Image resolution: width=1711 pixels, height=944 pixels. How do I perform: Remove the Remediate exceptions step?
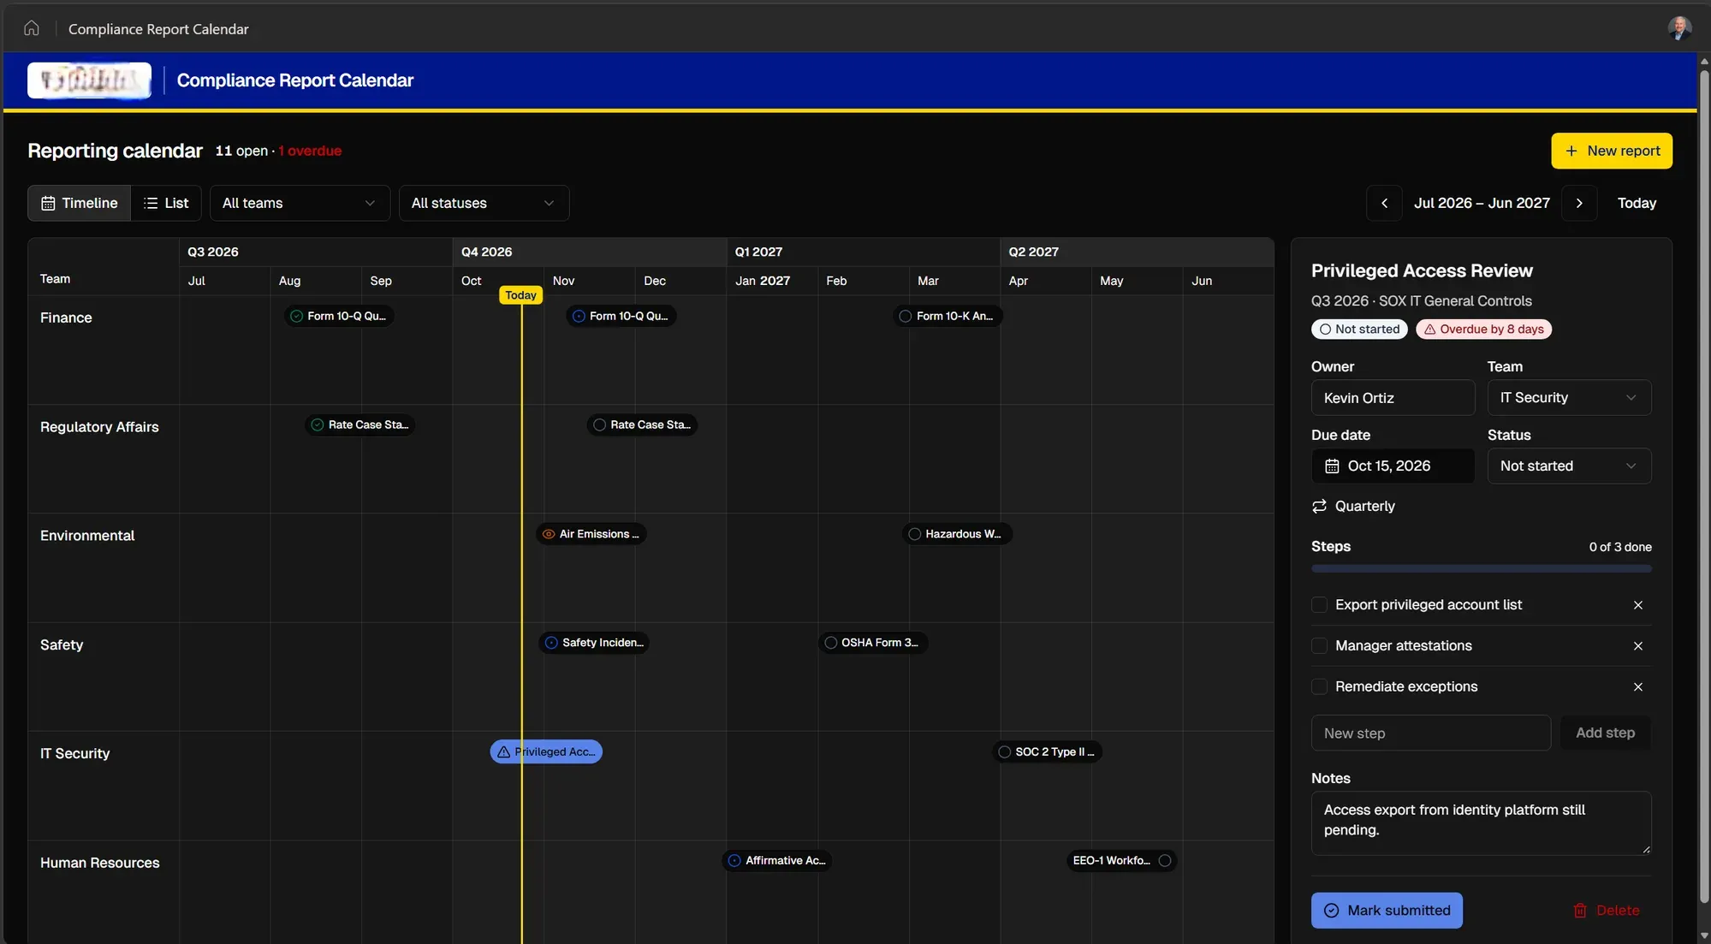[1637, 687]
